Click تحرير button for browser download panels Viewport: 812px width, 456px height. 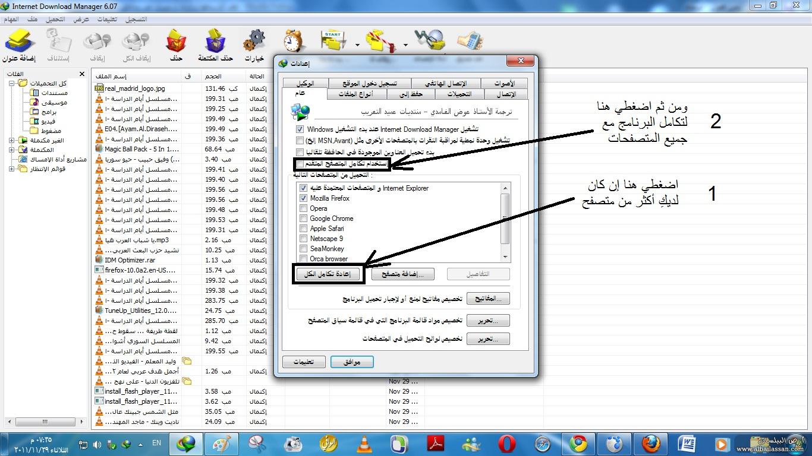coord(489,339)
